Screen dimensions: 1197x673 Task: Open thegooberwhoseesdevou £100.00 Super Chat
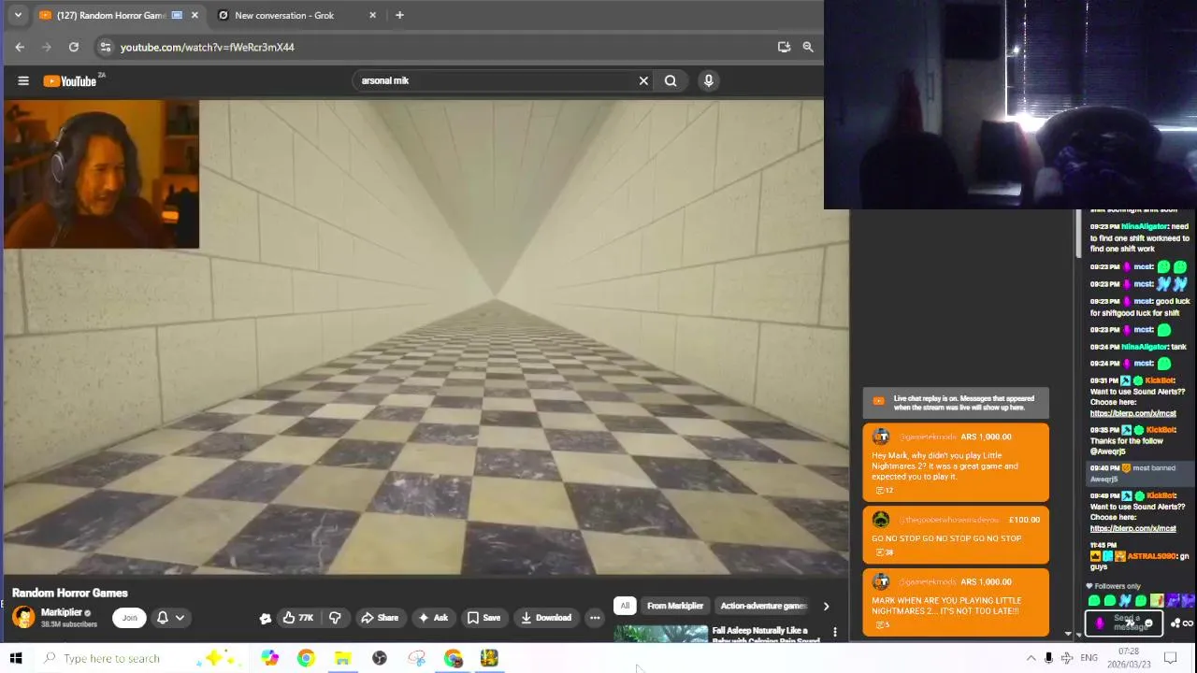[956, 536]
